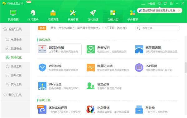Click 系统工具 section heading
The width and height of the screenshot is (187, 118).
pos(45,100)
